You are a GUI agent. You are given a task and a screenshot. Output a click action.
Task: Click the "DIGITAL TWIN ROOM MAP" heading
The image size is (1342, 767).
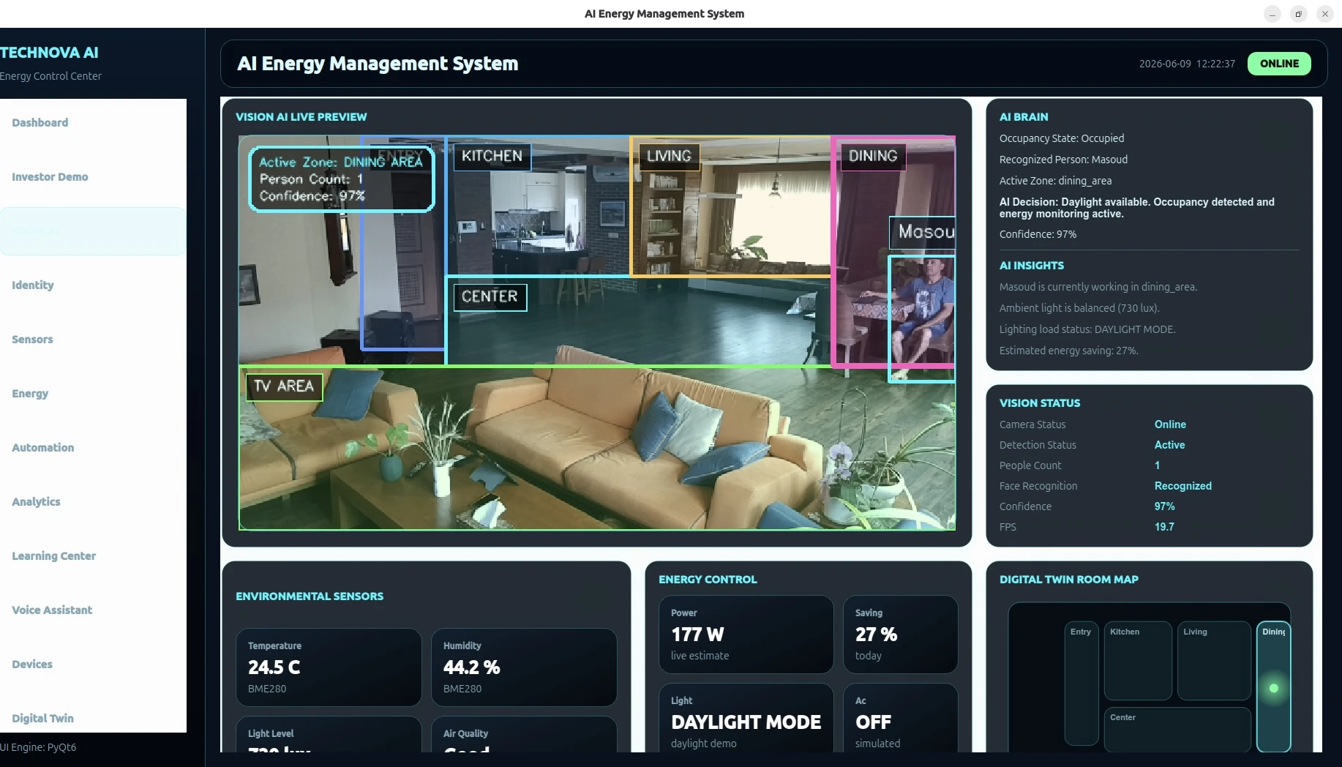click(x=1068, y=580)
